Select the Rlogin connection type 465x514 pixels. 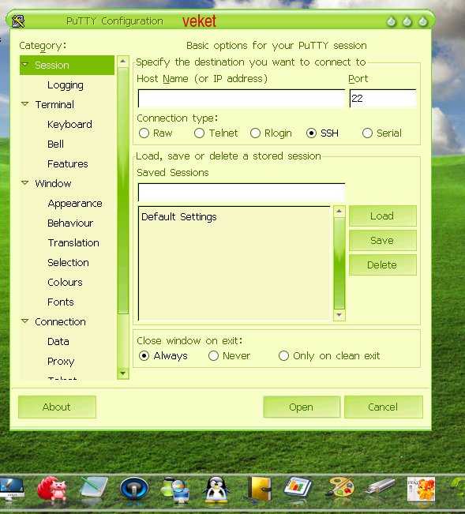point(255,133)
